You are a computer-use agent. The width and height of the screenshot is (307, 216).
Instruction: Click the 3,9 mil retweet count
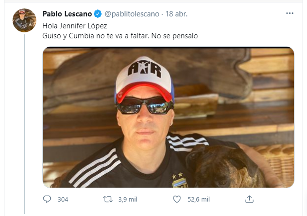pos(128,200)
